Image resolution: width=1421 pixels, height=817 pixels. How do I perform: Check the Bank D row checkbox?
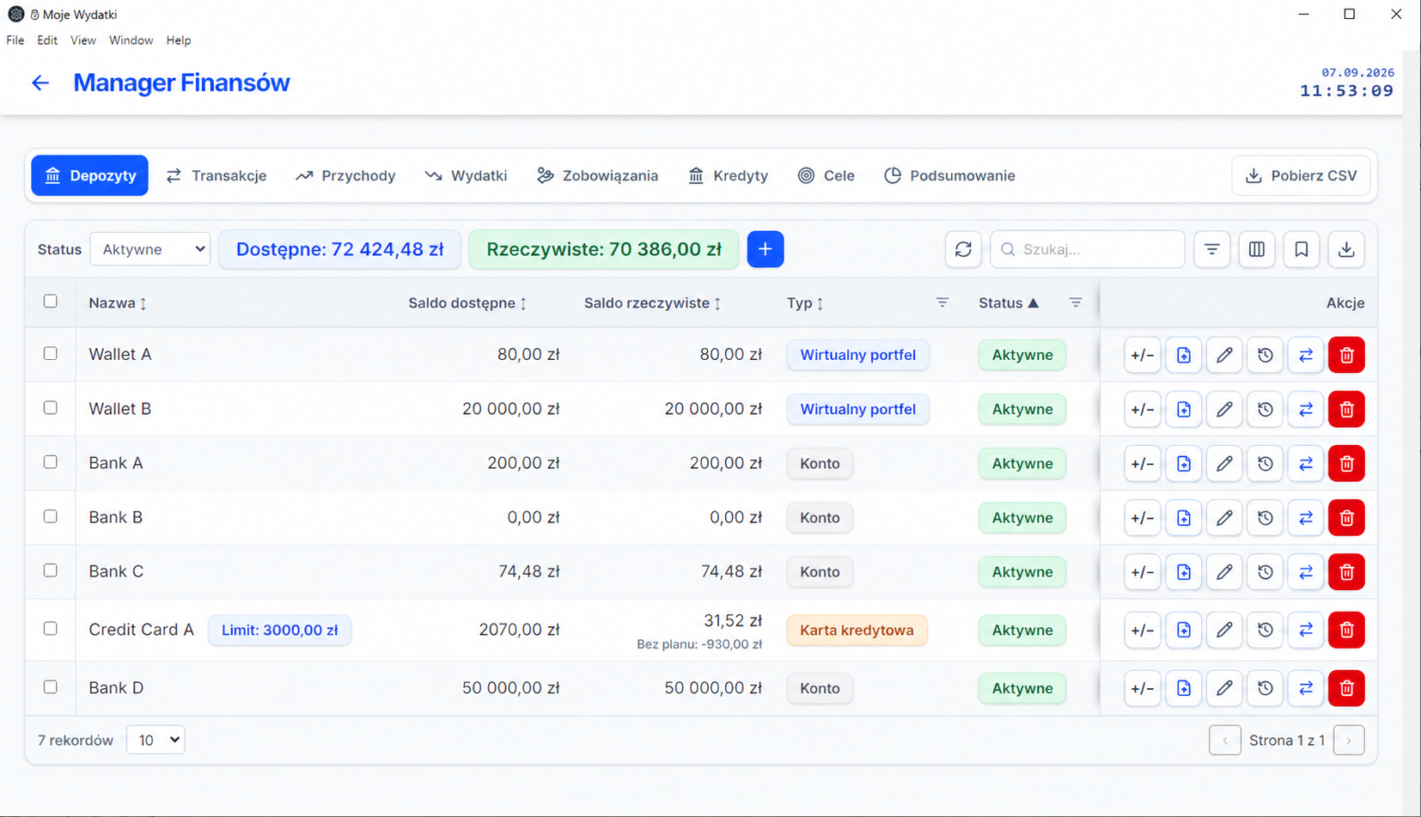[x=51, y=687]
